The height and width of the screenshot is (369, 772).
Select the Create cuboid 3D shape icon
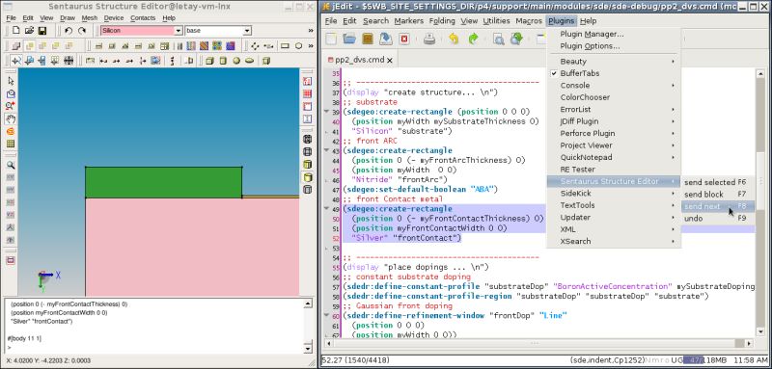pos(209,61)
